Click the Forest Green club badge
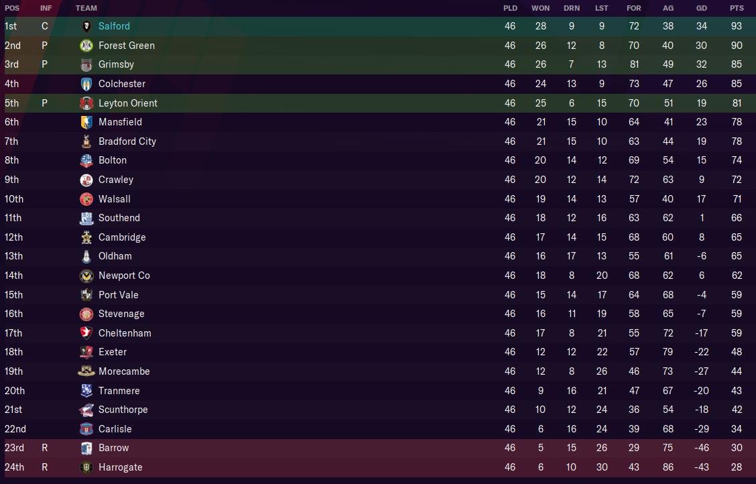This screenshot has width=756, height=484. pos(86,46)
